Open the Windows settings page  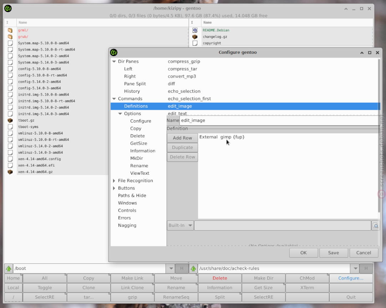click(x=127, y=203)
